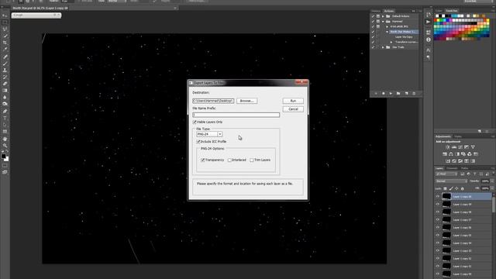
Task: Select the Rectangular Marquee tool
Action: coord(5,22)
